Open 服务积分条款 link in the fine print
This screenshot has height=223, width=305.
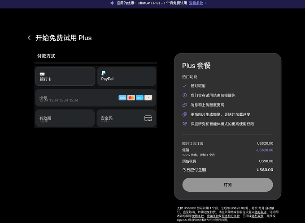tap(231, 216)
